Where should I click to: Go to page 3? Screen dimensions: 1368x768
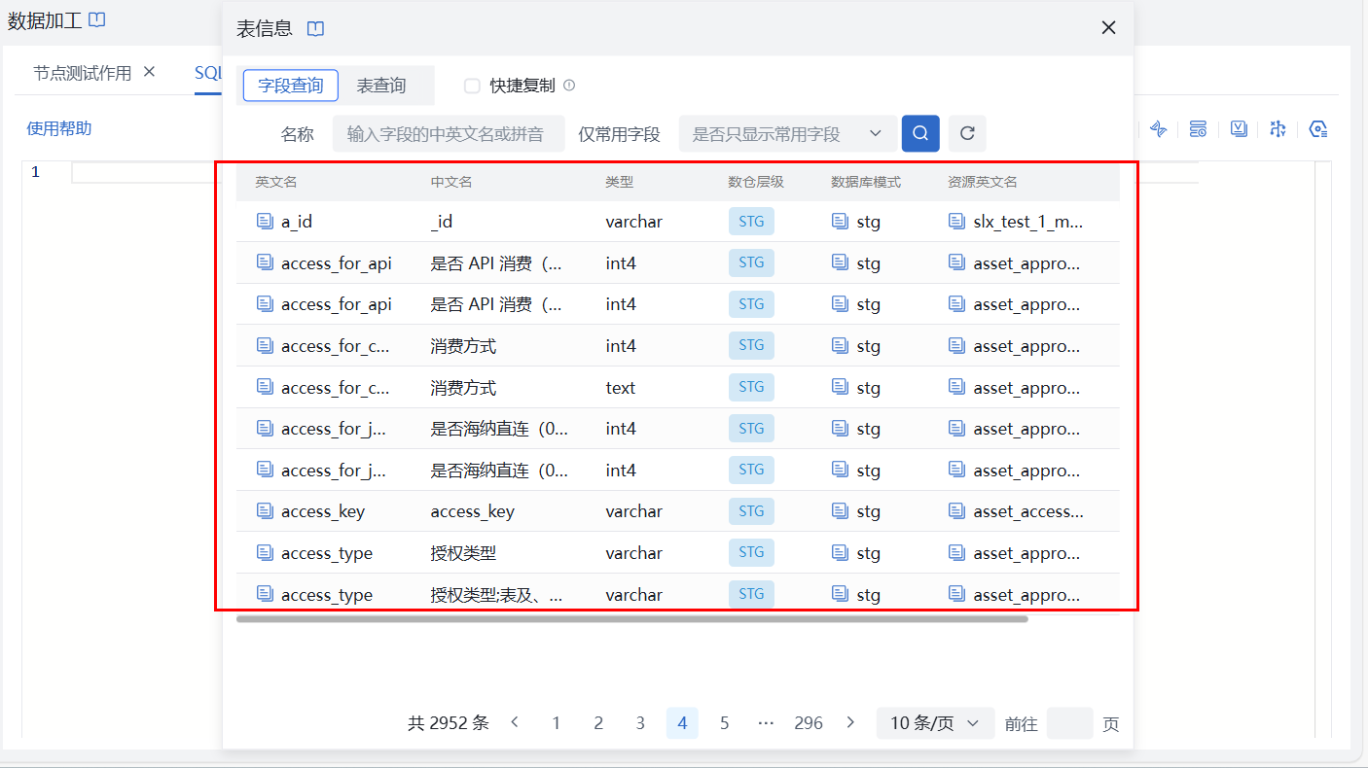[x=640, y=723]
